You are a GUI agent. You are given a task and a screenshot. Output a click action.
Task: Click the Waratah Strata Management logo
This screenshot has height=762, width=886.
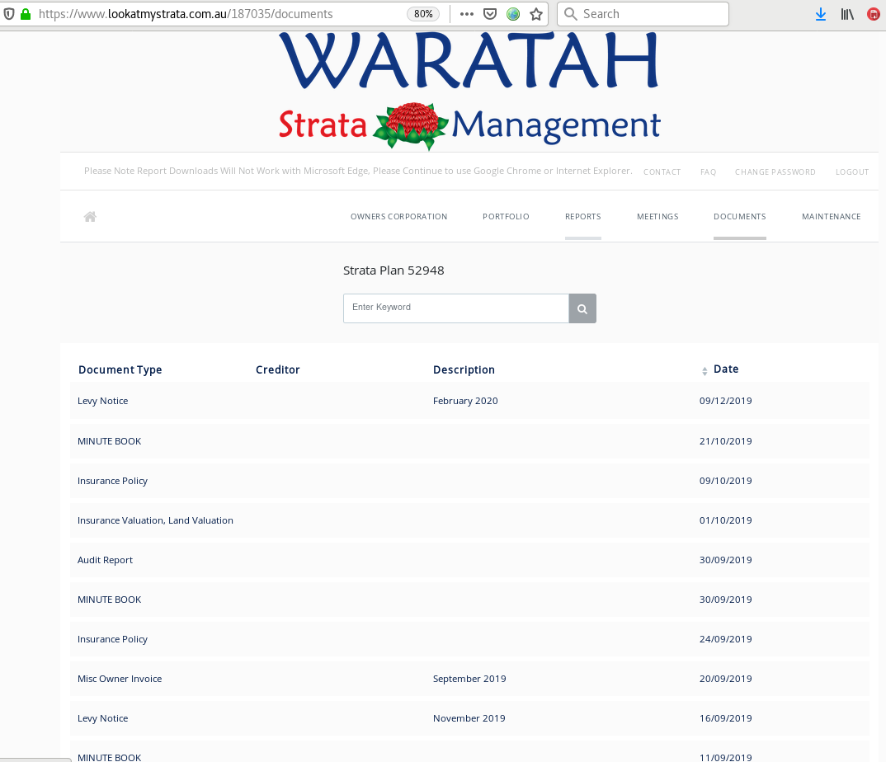point(469,91)
